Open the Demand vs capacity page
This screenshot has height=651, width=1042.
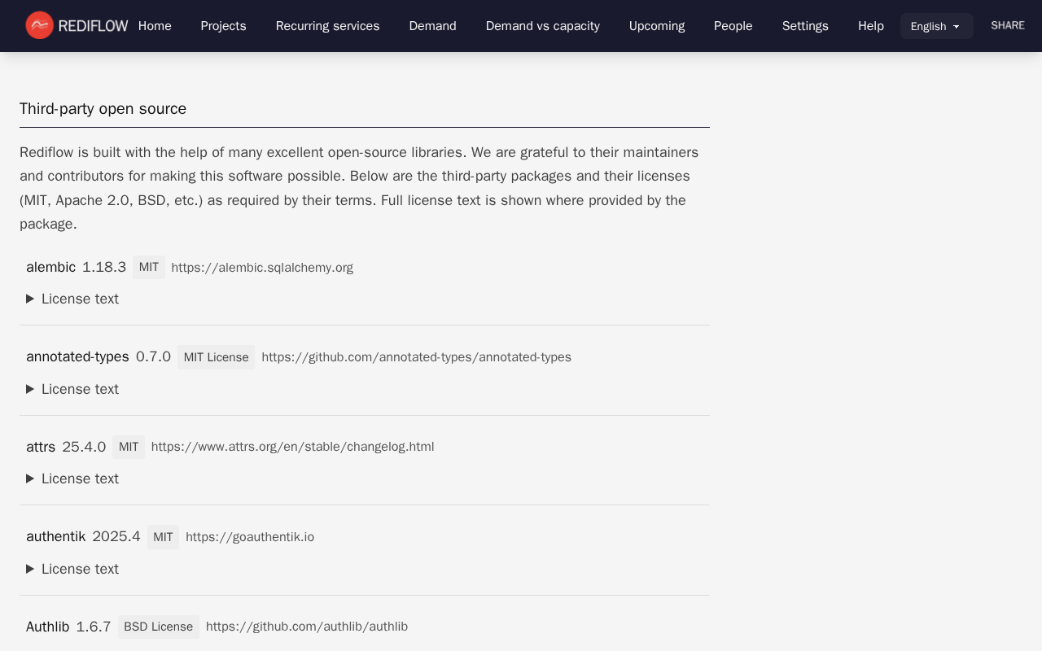(542, 26)
